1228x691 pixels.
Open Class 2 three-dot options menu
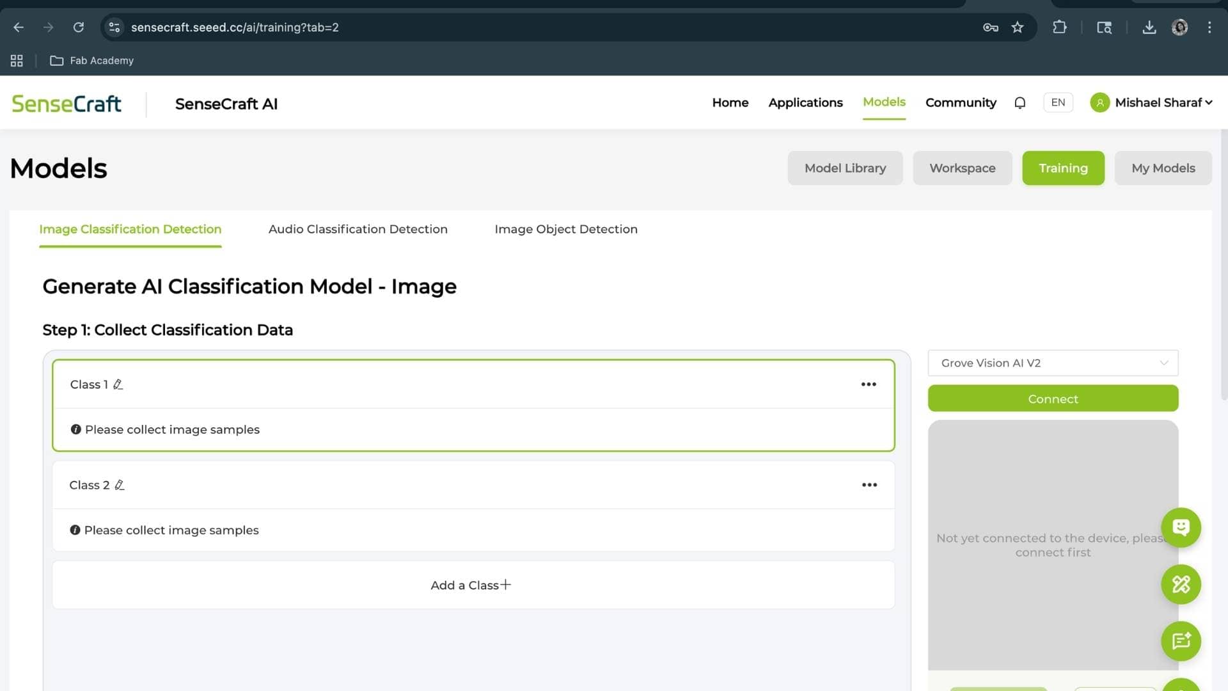coord(869,485)
